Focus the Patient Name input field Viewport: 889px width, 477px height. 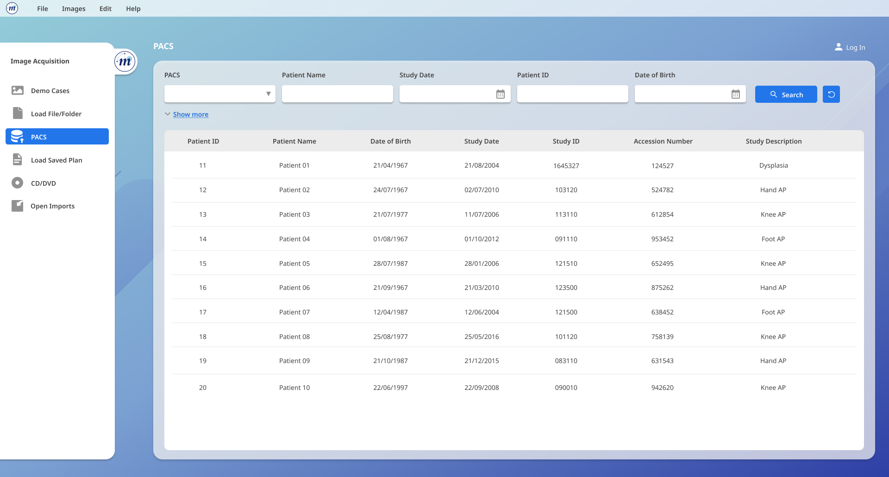pos(337,94)
